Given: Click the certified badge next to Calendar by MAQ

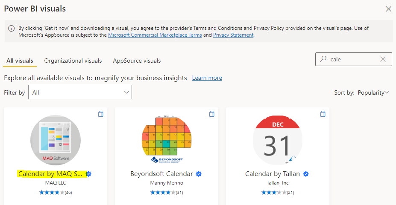Looking at the screenshot, I should click(x=89, y=174).
